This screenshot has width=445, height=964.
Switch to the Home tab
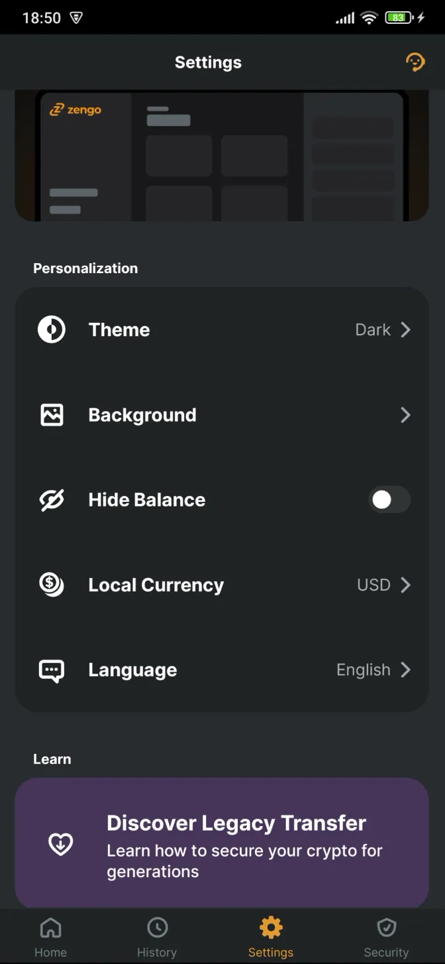pyautogui.click(x=50, y=935)
